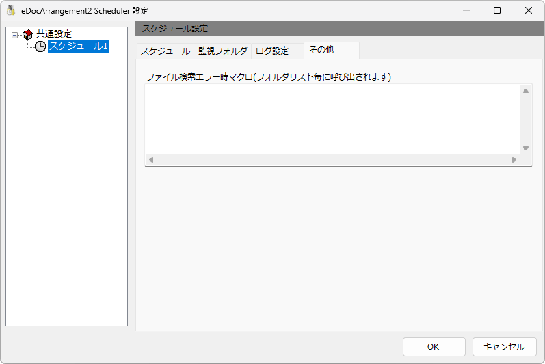
Task: Click the macro box scroll right arrow
Action: tap(514, 160)
